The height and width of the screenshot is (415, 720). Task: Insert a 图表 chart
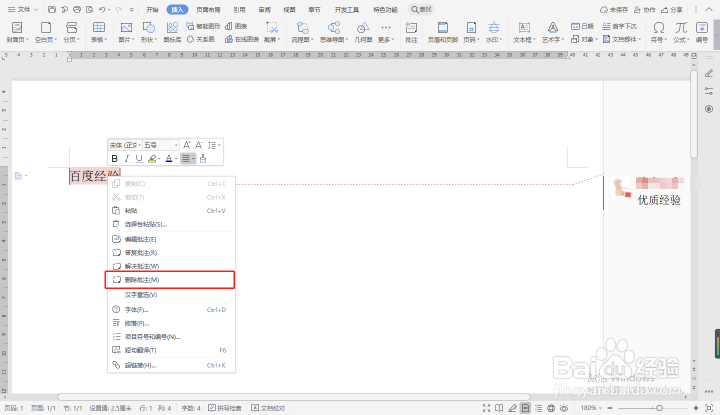pyautogui.click(x=236, y=26)
